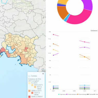98x98 pixels.
Task: Select the dark orange donut segment
Action: pyautogui.click(x=62, y=12)
